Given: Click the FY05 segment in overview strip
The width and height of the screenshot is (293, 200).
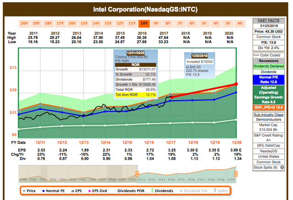Looking at the screenshot, I should 82,180.
